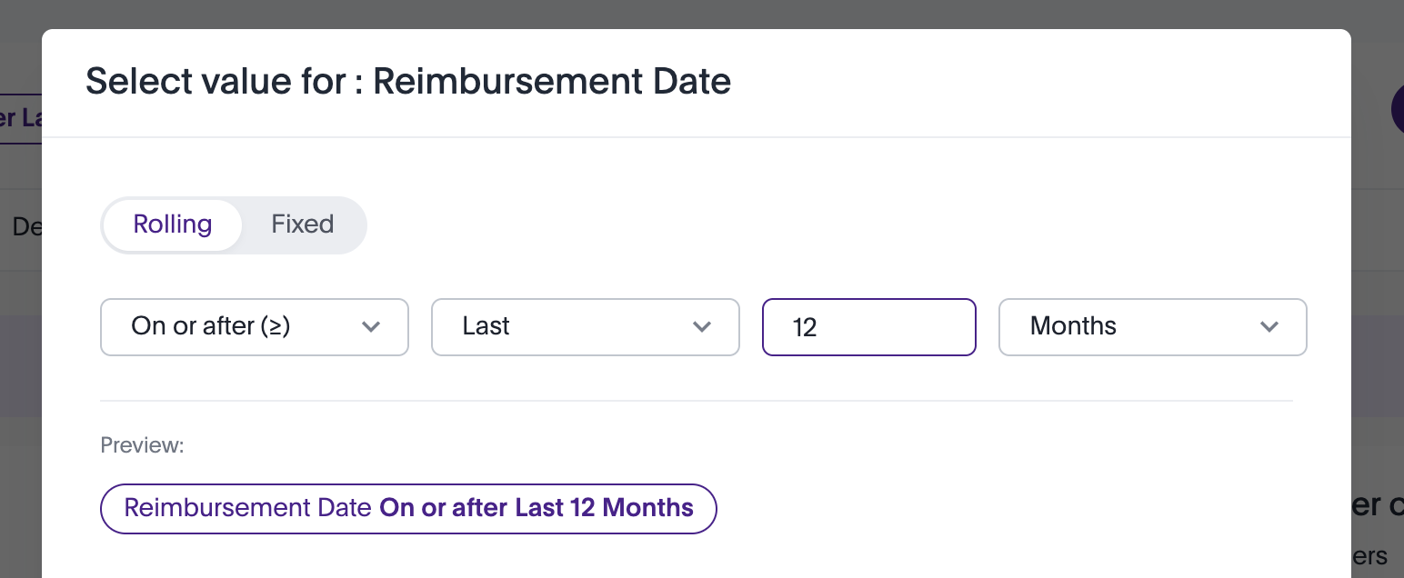
Task: Click the "≥" symbol in the operator field
Action: (x=272, y=326)
